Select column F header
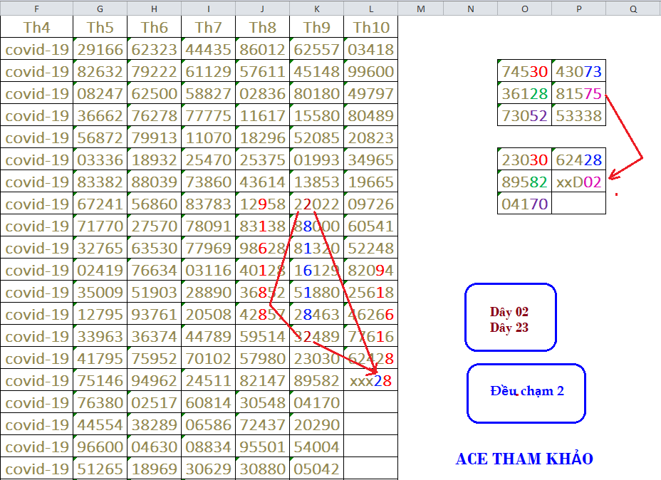661x480 pixels. 36,9
